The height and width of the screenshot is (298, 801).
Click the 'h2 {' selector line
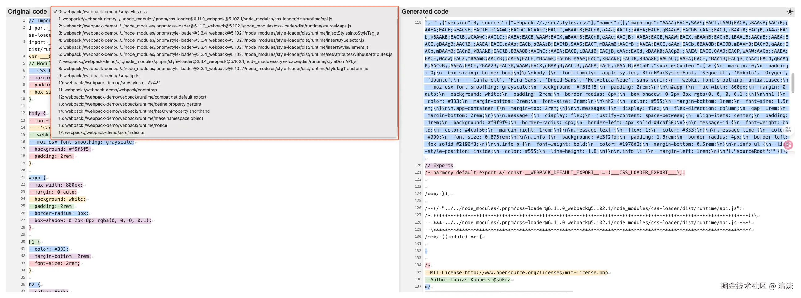35,285
